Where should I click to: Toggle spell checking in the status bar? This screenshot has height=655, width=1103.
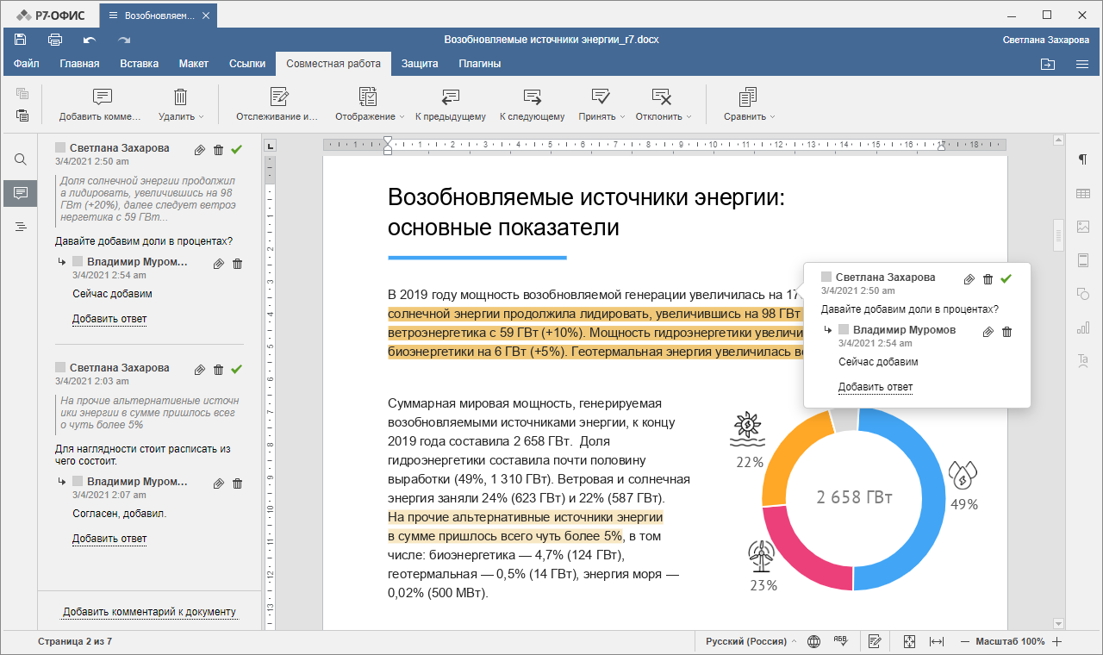pos(840,641)
